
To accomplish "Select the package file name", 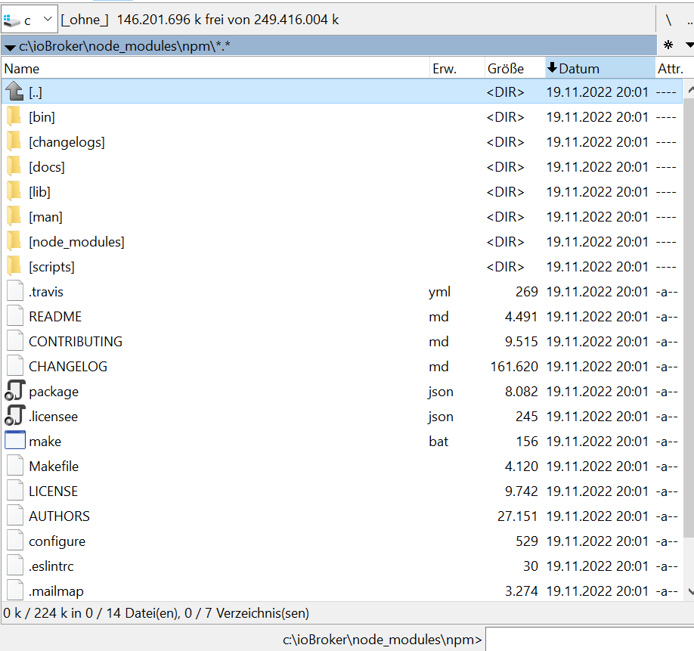I will 54,392.
